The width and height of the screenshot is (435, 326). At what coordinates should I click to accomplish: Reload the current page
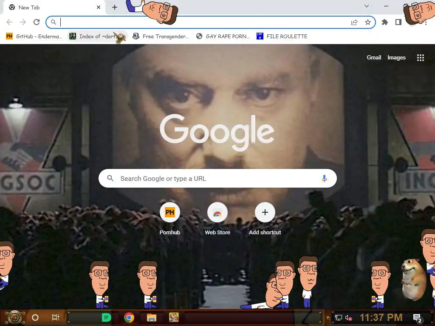coord(37,22)
